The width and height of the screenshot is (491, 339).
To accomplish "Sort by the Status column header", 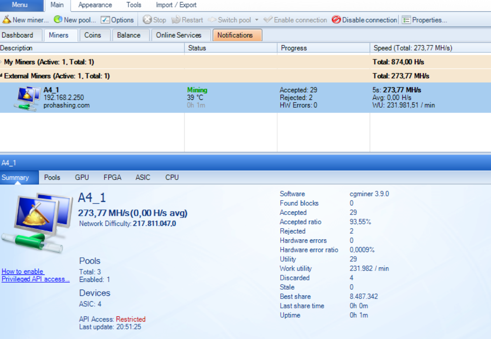I will [197, 48].
